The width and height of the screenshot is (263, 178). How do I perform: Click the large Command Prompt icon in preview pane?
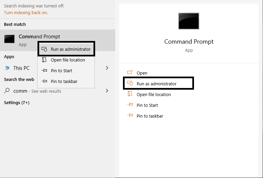point(189,21)
